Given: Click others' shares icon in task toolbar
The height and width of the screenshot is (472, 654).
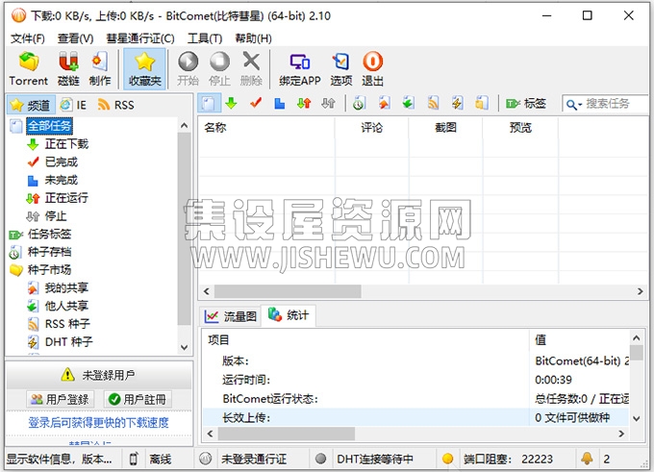Looking at the screenshot, I should pos(409,103).
